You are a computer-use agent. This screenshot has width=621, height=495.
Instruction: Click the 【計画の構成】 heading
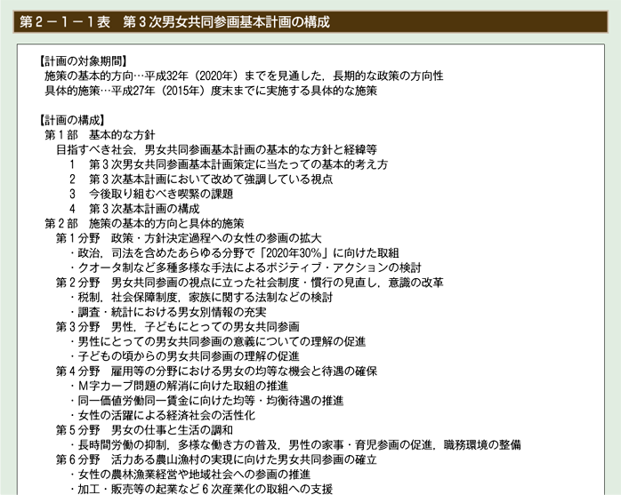coord(70,120)
